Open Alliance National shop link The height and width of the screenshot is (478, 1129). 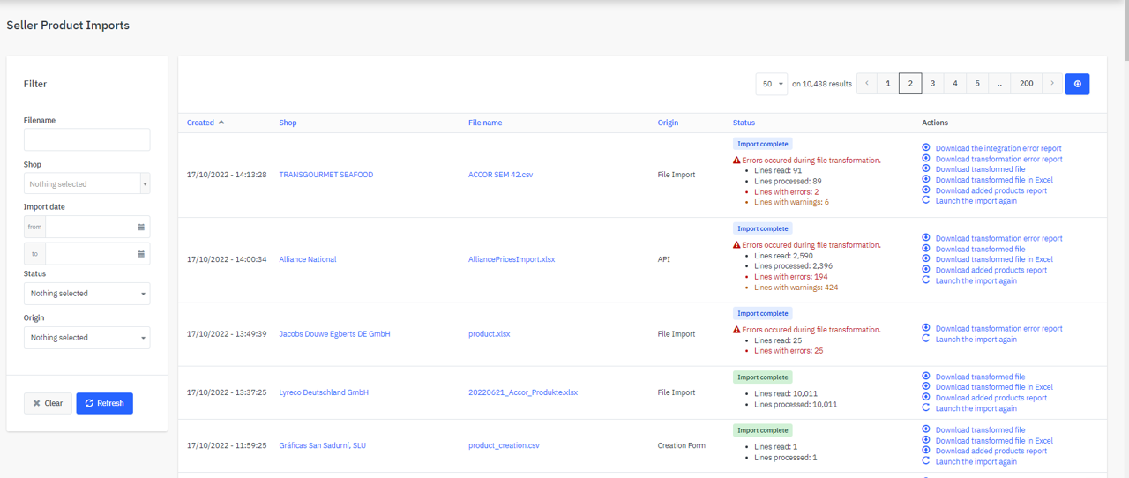coord(307,259)
